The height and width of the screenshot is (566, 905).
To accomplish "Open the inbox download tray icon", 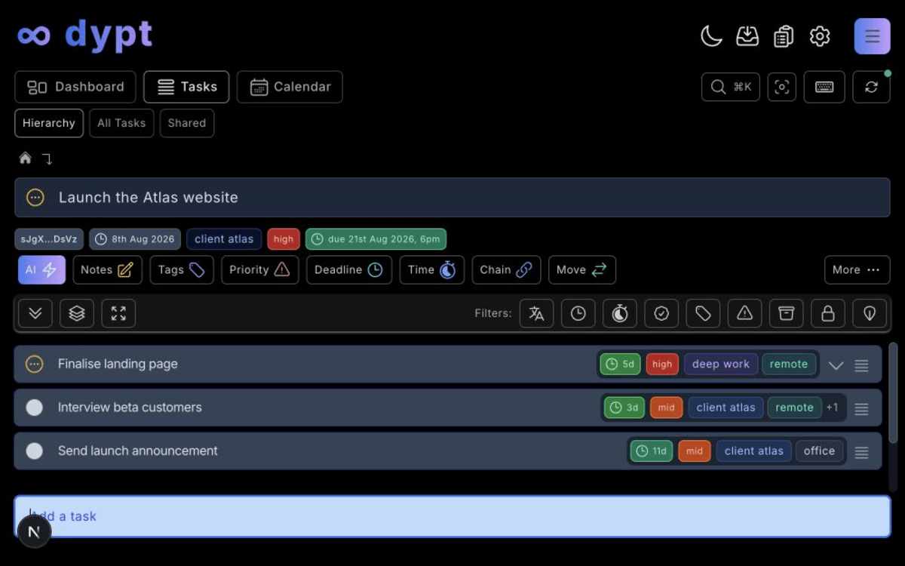I will (x=747, y=35).
